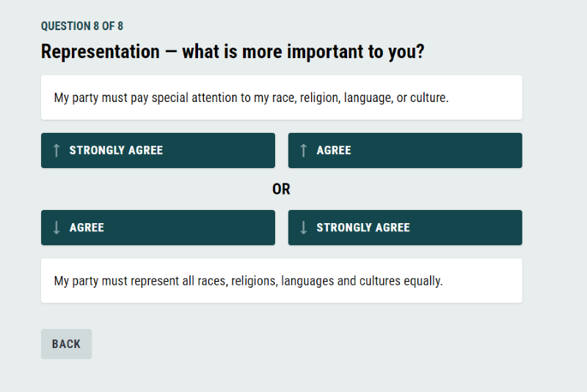
Task: Click the up arrow icon beside top Agree
Action: coord(304,150)
